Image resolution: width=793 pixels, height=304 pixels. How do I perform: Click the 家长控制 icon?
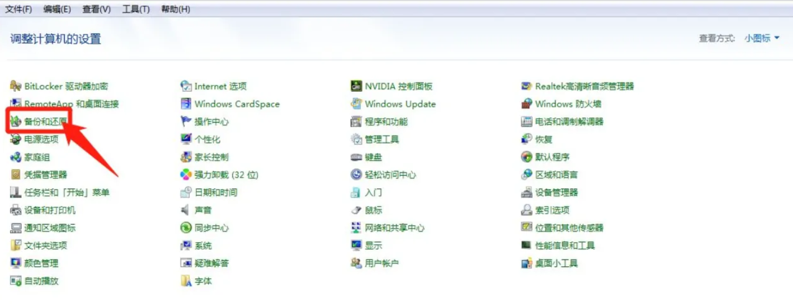(186, 157)
